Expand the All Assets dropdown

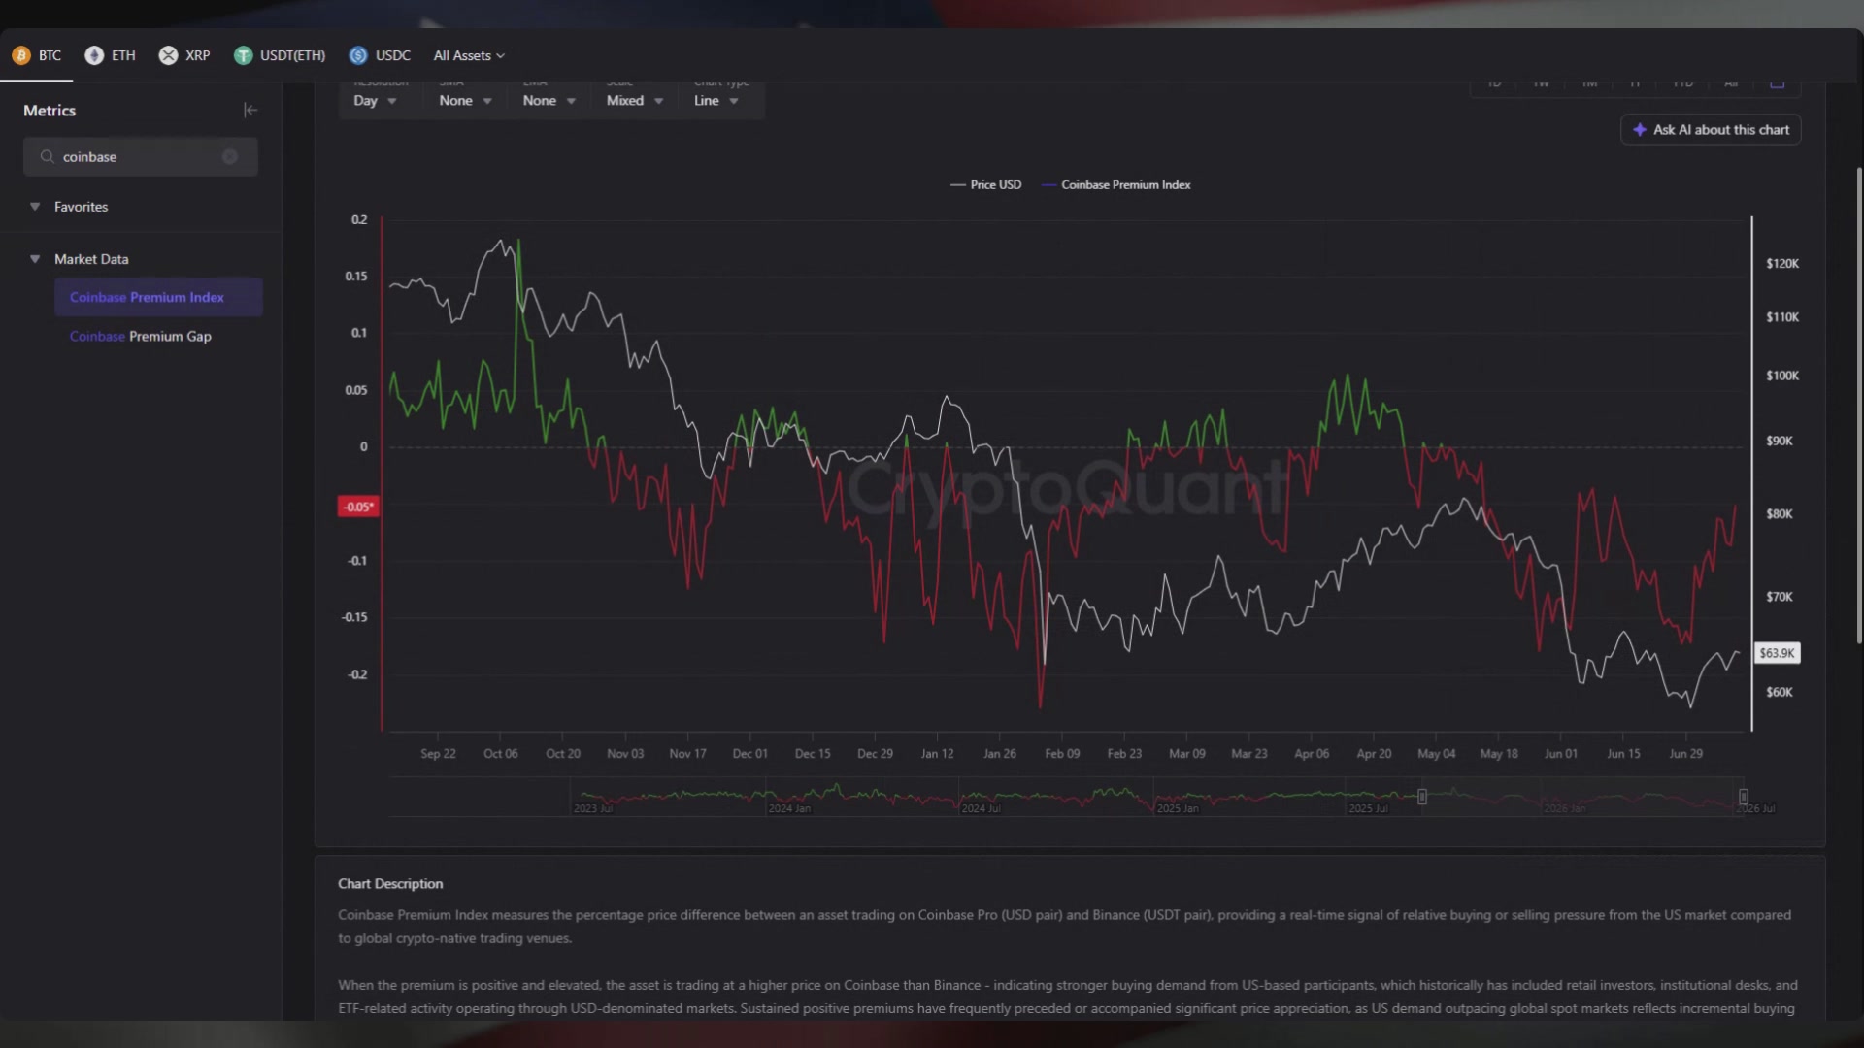pyautogui.click(x=469, y=55)
